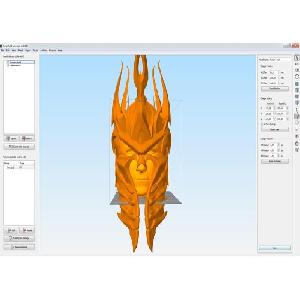Viewport: 300px width, 300px height.
Task: Click the X scale percentage spinner arrows
Action: coord(287,108)
